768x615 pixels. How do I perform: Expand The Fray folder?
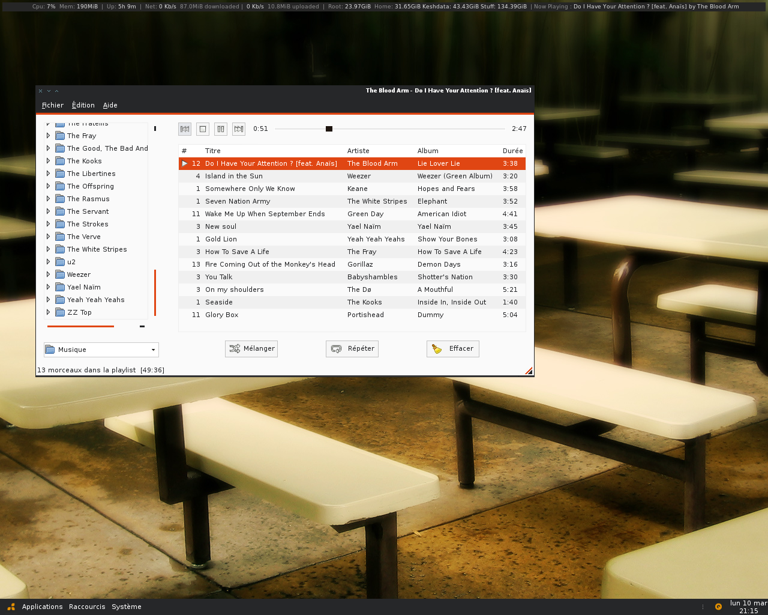[48, 136]
